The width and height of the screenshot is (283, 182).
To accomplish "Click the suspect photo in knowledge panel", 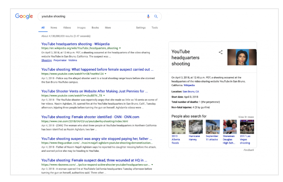I will [242, 57].
